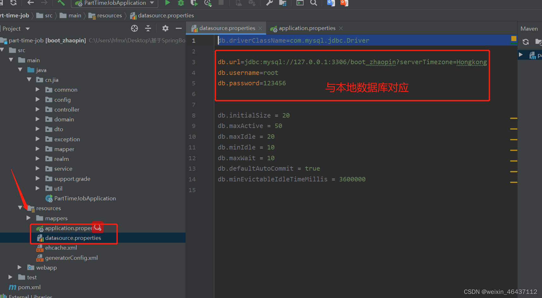Screen dimensions: 542x298
Task: Expand the webapp folder arrow
Action: pyautogui.click(x=20, y=267)
